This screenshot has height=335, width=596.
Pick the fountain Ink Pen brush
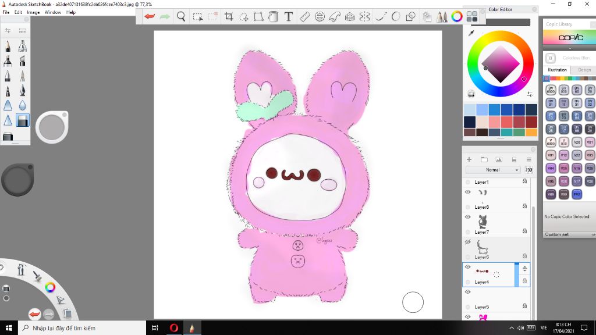coord(23,90)
